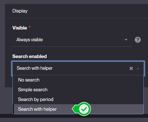Click the underline beneath Always visible
This screenshot has height=122, width=148.
click(72, 46)
